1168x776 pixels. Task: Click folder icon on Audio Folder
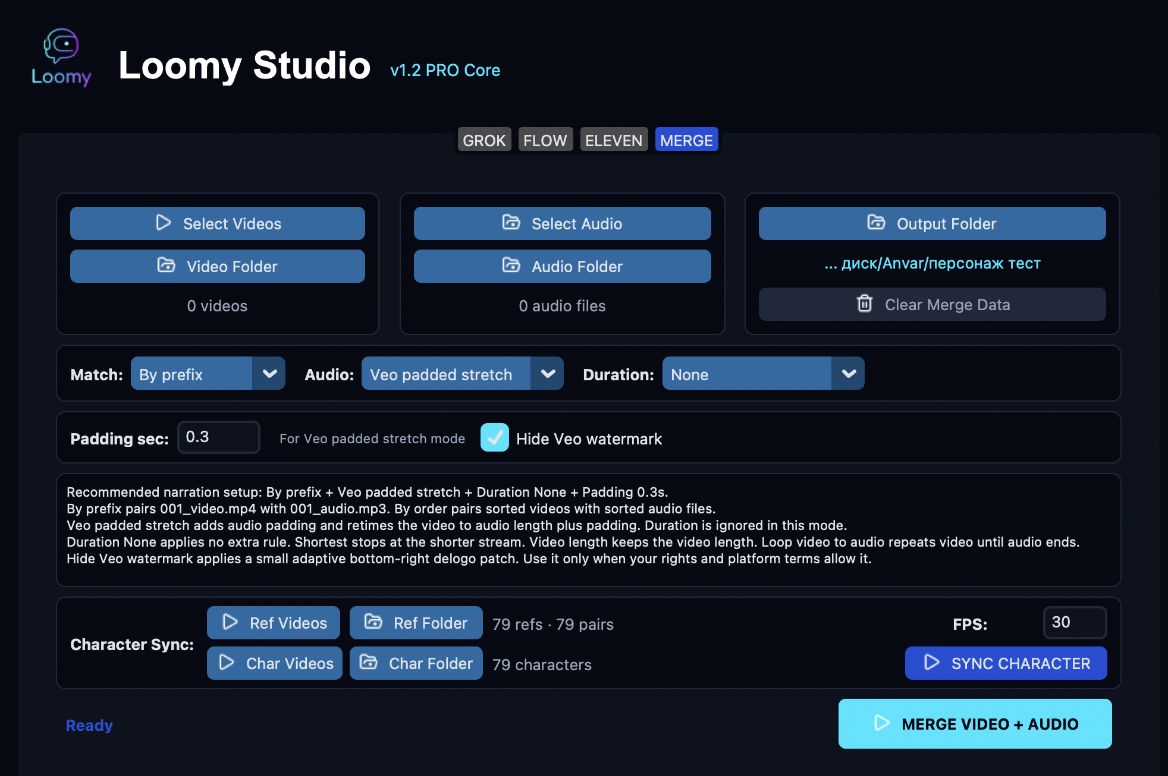[511, 265]
